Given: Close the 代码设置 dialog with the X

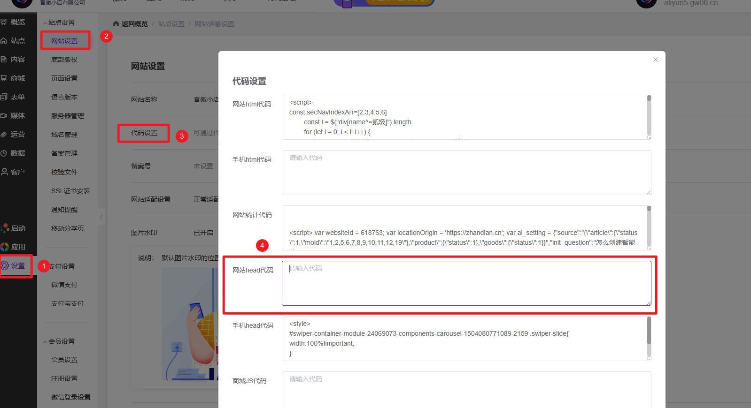Looking at the screenshot, I should (656, 60).
